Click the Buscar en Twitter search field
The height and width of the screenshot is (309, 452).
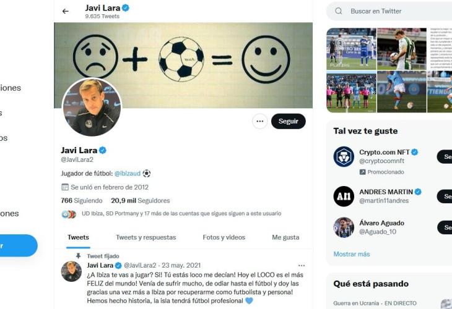(389, 11)
